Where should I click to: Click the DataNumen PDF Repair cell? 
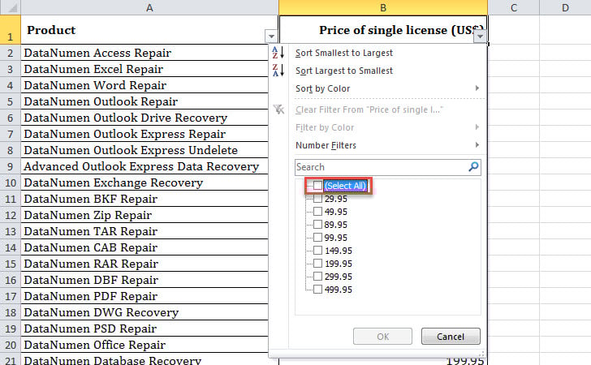point(145,296)
